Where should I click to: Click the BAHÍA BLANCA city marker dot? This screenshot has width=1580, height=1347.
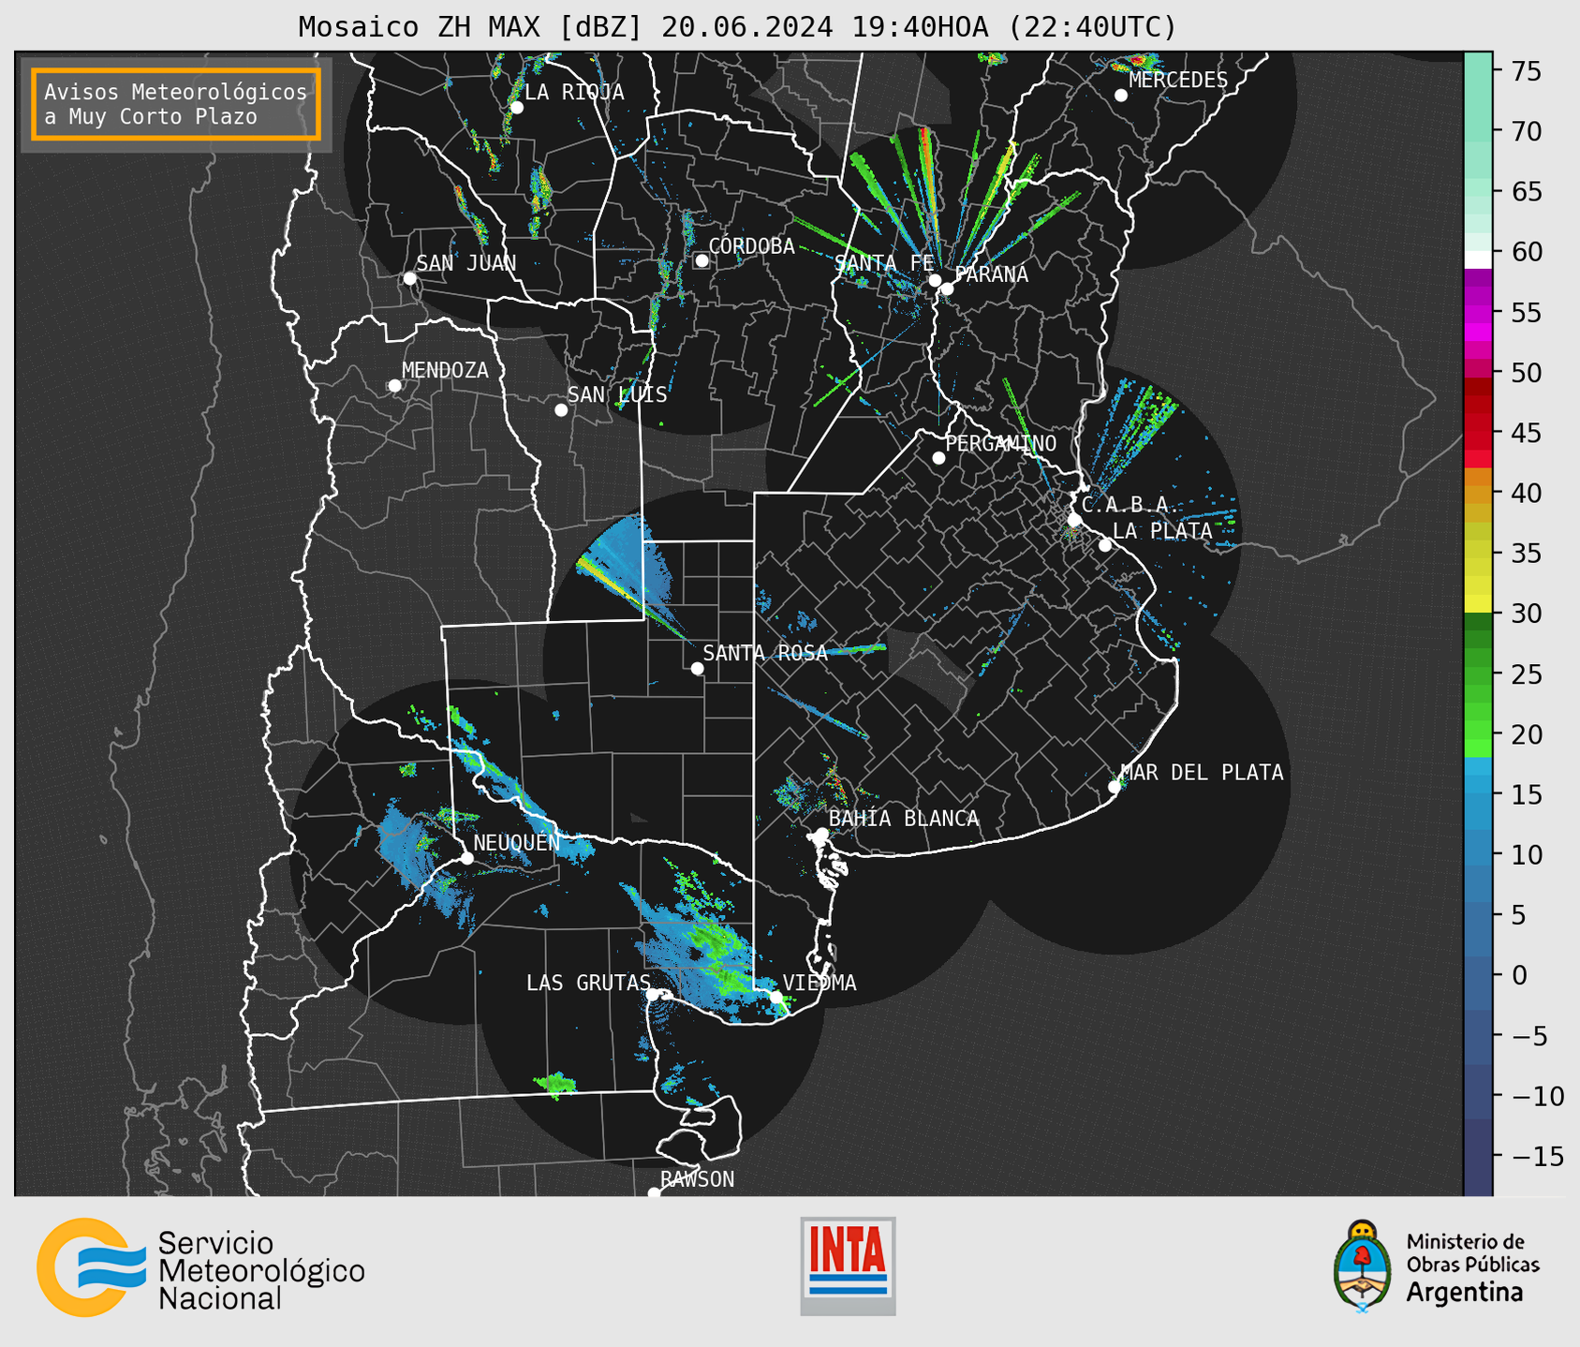[x=821, y=834]
